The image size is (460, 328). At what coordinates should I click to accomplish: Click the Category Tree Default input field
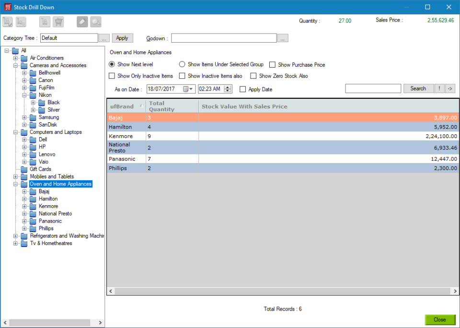[x=69, y=38]
